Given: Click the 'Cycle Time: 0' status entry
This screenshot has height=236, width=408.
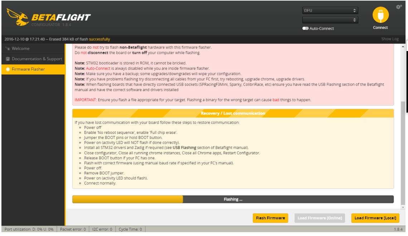Looking at the screenshot, I should [x=130, y=229].
